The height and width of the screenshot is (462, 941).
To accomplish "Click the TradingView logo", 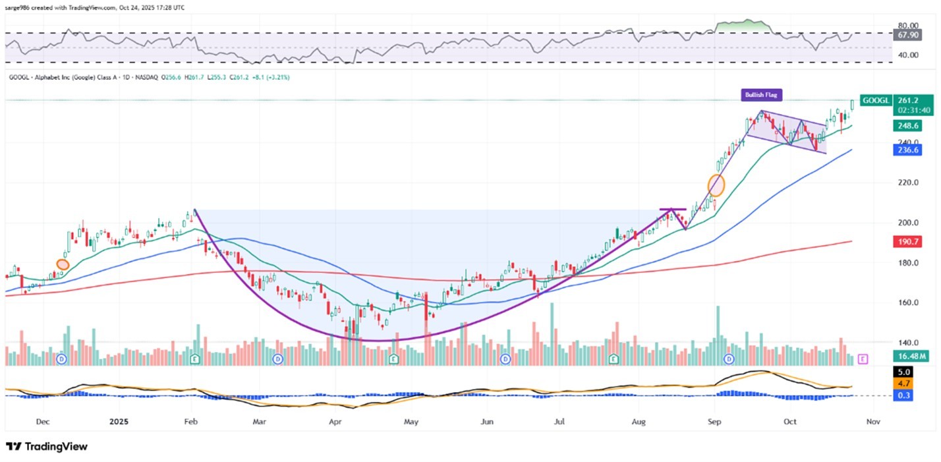I will (x=46, y=447).
